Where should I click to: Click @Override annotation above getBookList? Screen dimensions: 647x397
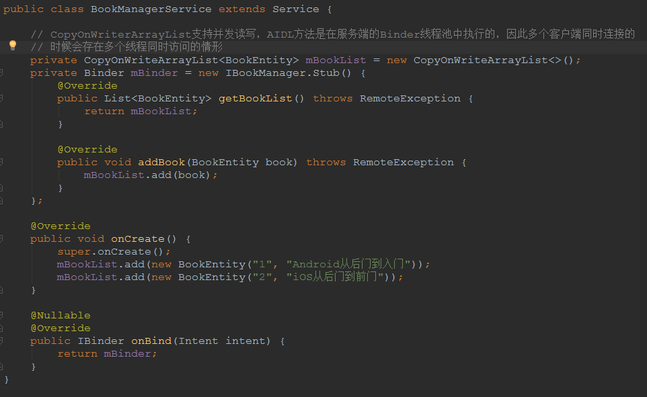click(x=87, y=86)
